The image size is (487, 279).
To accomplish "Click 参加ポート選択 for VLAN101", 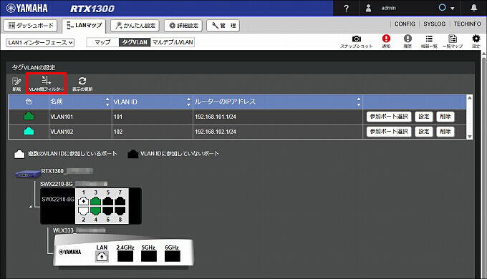I will (x=389, y=117).
